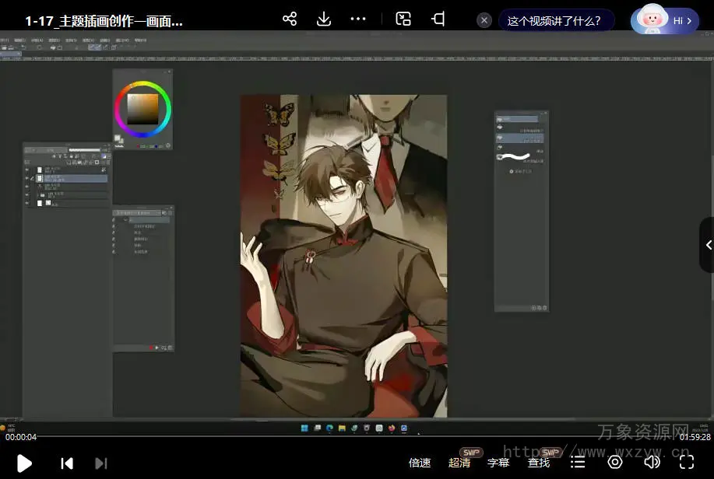Click the screenshot capture icon in top bar
The height and width of the screenshot is (479, 714).
tap(403, 19)
